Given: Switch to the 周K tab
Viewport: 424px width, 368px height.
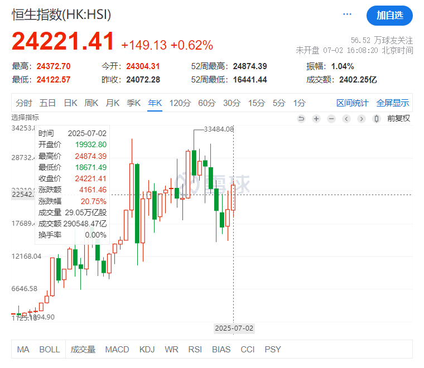Looking at the screenshot, I should (91, 103).
